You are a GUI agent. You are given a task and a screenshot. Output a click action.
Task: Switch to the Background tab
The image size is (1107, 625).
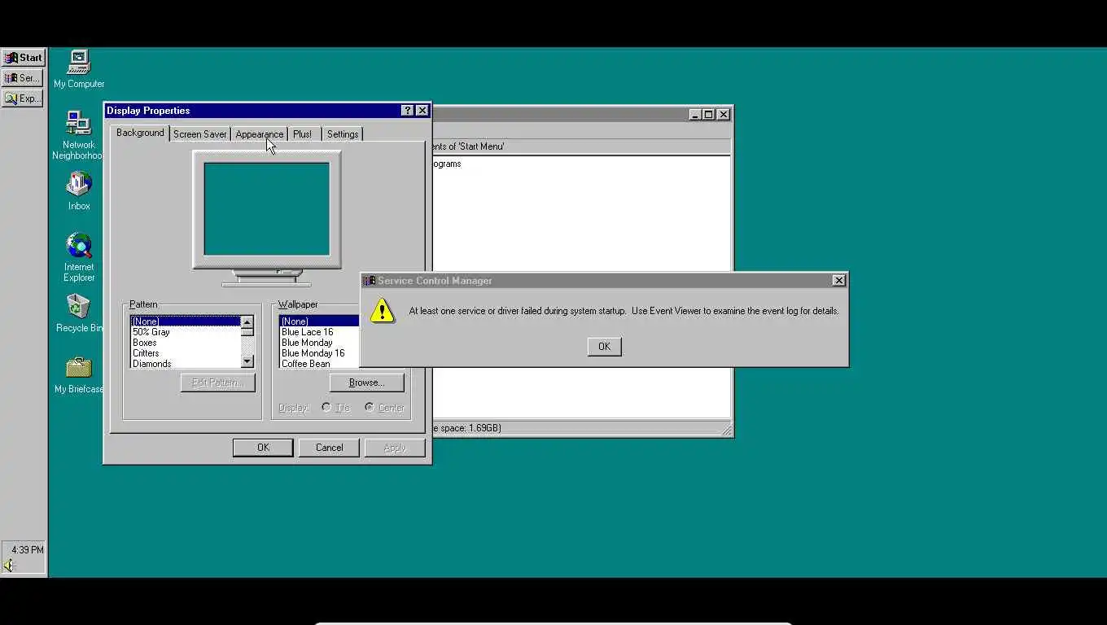[140, 133]
